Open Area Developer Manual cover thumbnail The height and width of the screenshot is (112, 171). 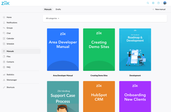pyautogui.click(x=63, y=49)
